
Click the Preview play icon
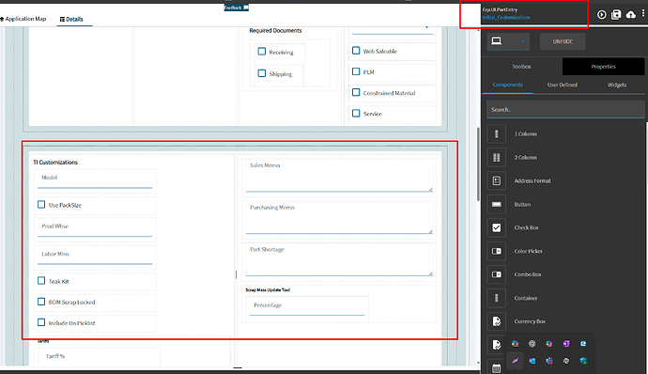click(x=601, y=15)
